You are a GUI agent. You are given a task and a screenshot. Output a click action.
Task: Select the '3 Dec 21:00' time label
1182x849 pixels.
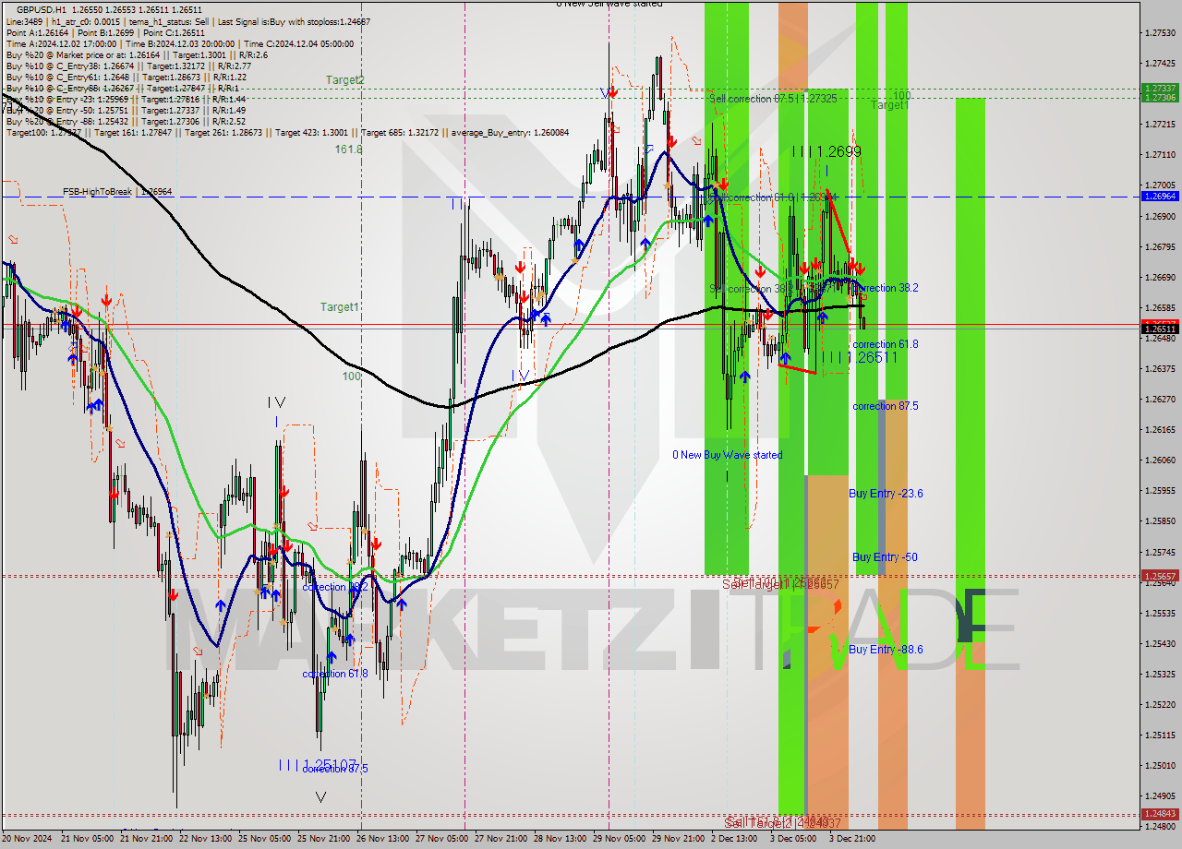pyautogui.click(x=852, y=839)
